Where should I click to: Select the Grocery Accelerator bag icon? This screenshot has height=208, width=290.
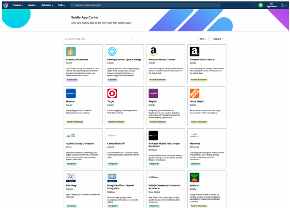tap(71, 51)
